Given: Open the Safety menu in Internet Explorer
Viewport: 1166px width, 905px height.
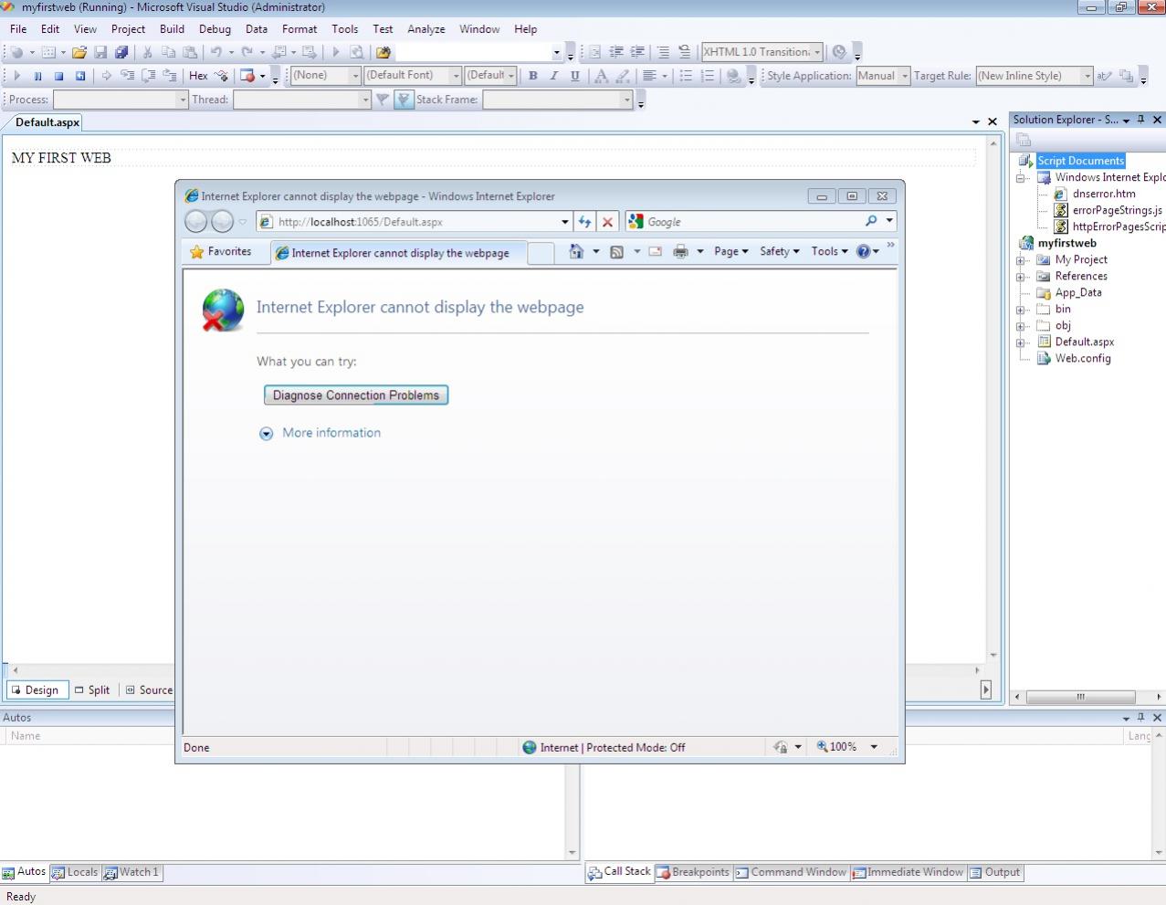Looking at the screenshot, I should pyautogui.click(x=780, y=252).
